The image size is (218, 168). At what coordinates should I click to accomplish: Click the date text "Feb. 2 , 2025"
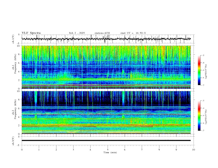77,33
